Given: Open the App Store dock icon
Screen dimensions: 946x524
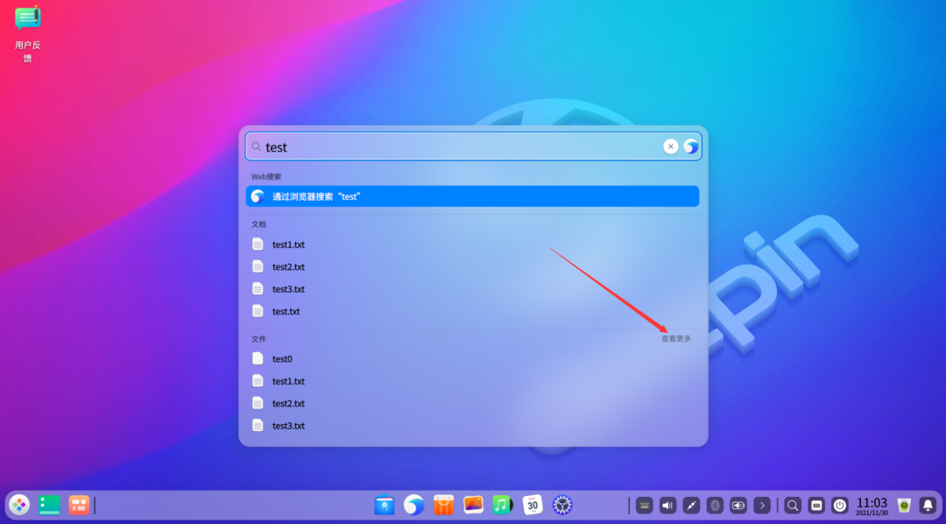Looking at the screenshot, I should coord(443,505).
